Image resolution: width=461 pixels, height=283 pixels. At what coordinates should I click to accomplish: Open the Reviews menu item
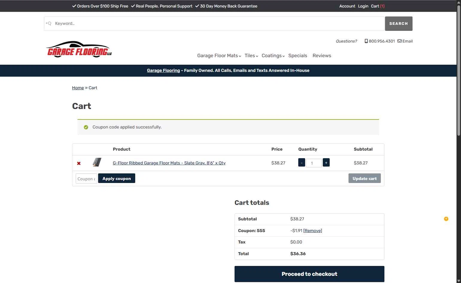click(322, 56)
